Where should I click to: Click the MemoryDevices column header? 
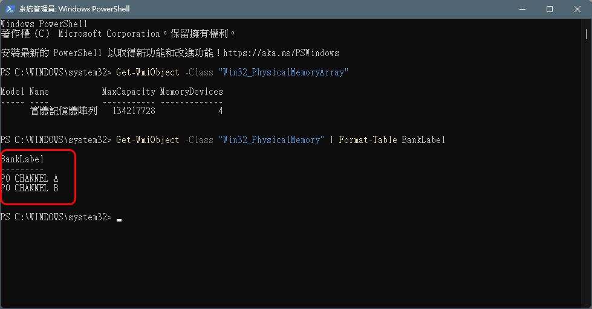click(x=191, y=92)
